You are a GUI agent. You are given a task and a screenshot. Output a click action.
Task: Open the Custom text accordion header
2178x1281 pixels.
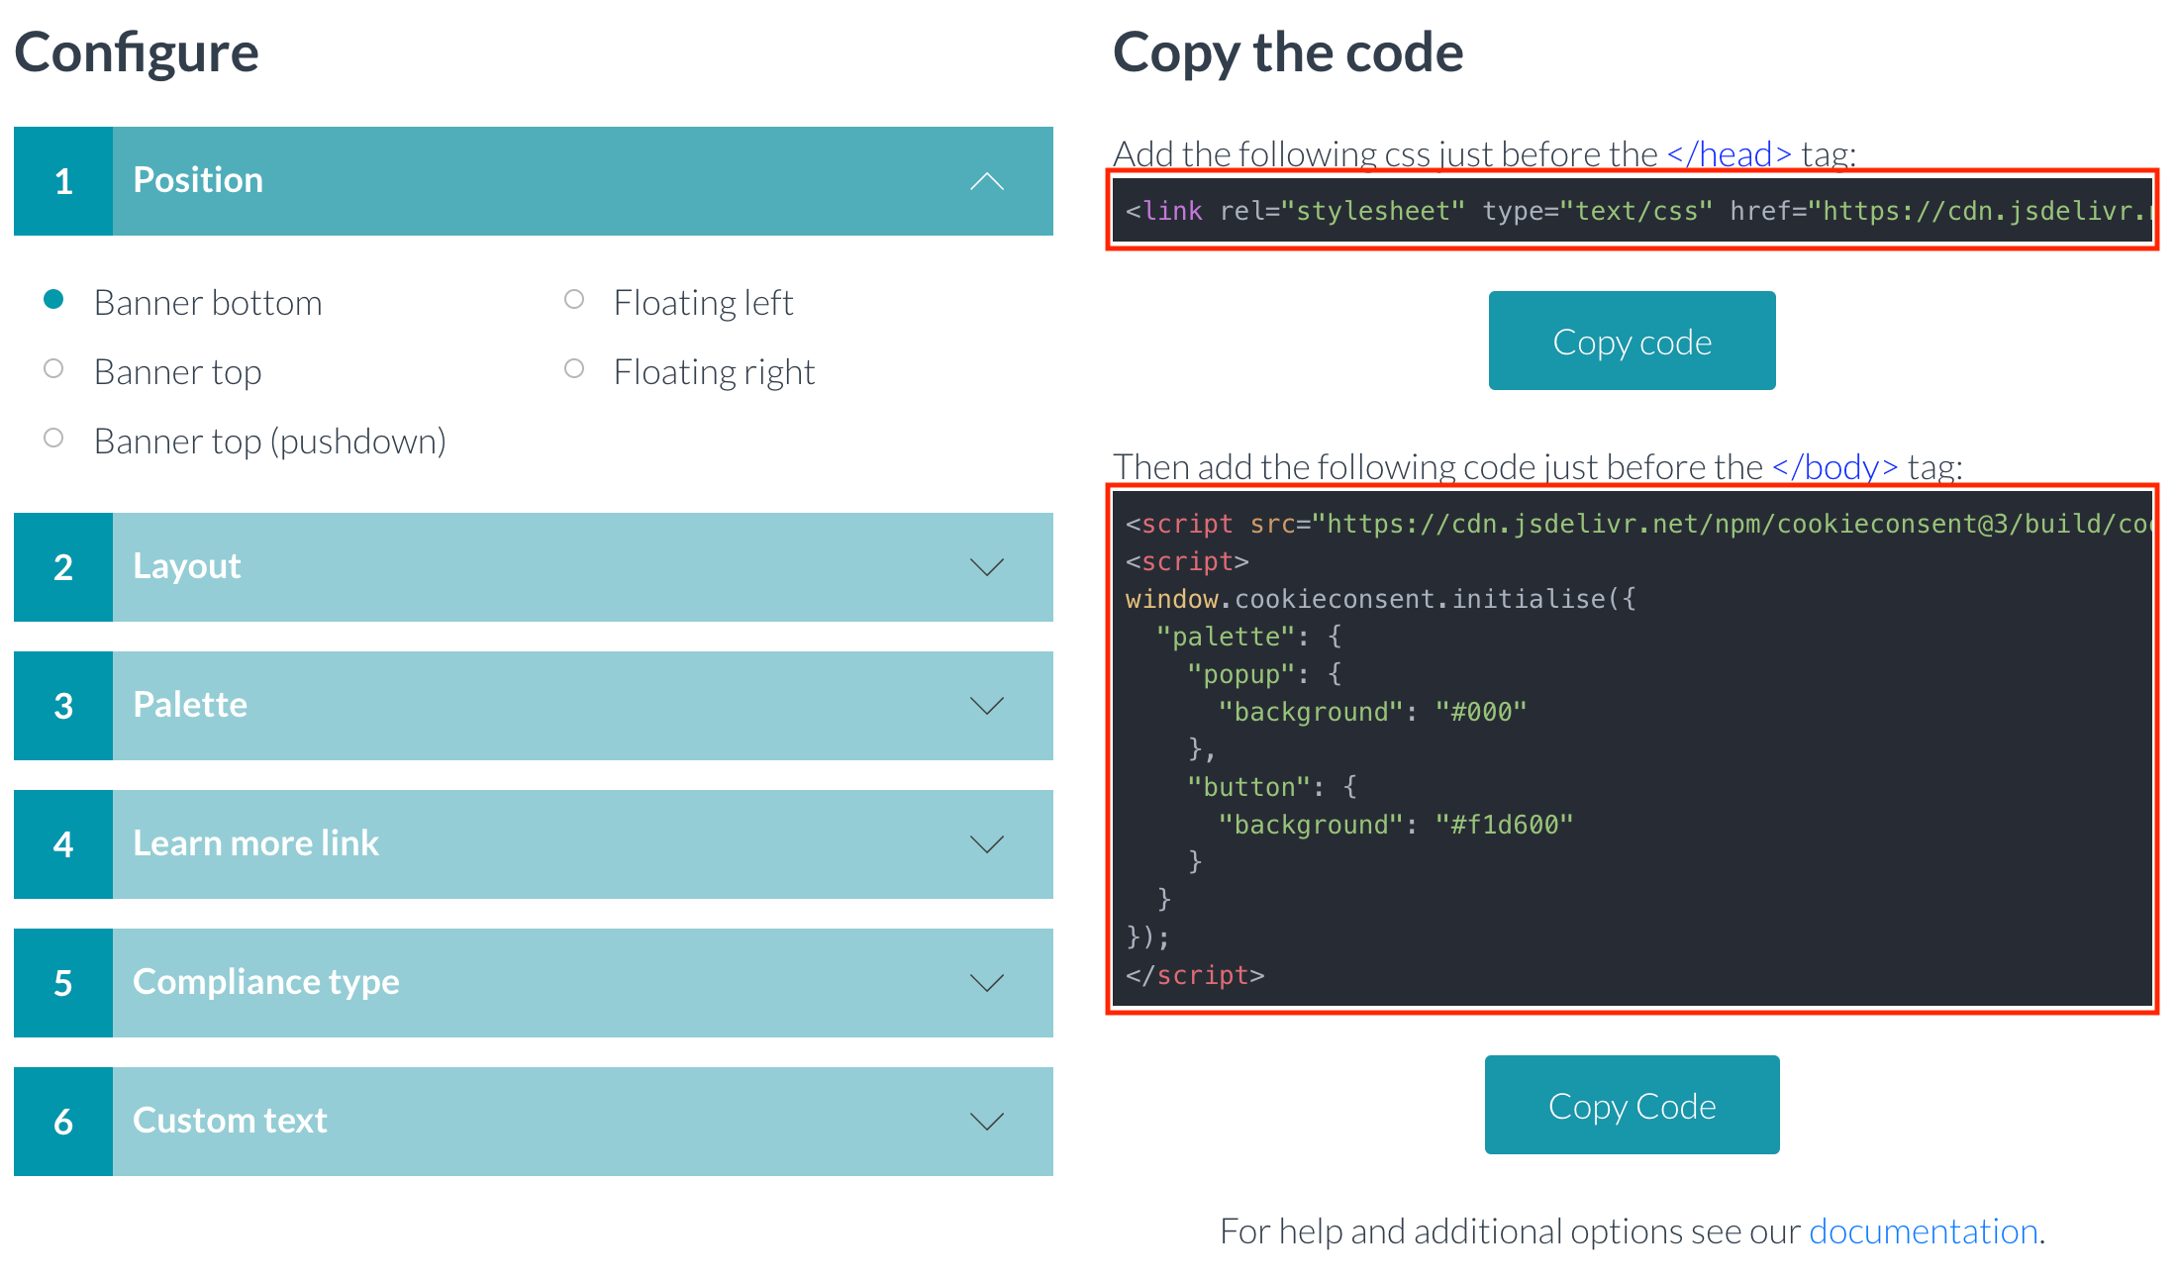click(534, 1122)
